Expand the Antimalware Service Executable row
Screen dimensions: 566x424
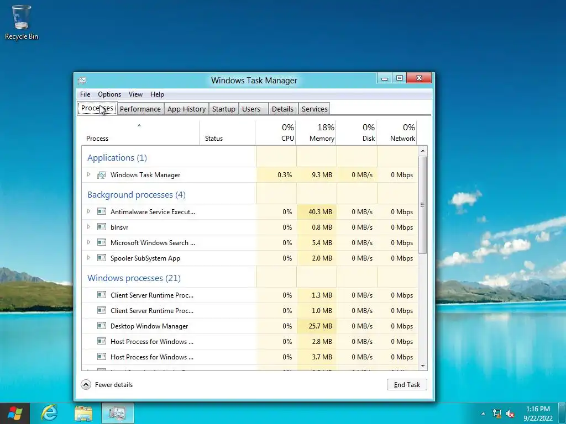pos(89,211)
